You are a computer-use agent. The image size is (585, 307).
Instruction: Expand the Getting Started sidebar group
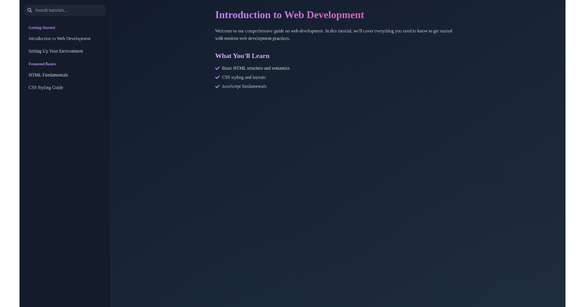click(x=41, y=28)
